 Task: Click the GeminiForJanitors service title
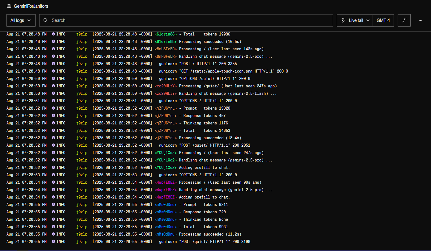31,6
